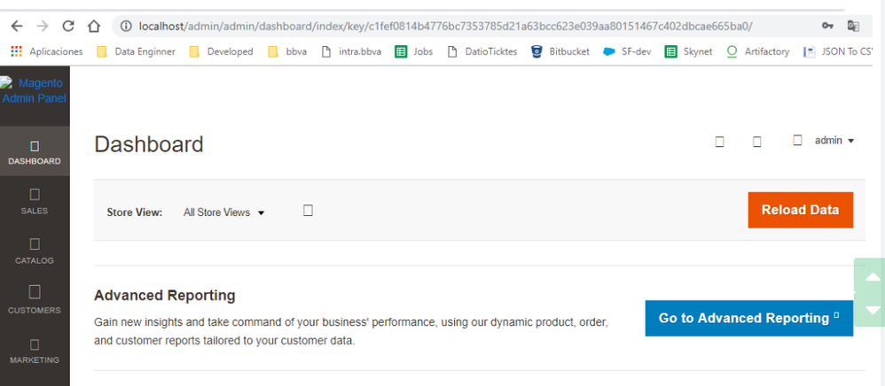Click Go to Advanced Reporting button
Screen dimensions: 885x386
(748, 318)
